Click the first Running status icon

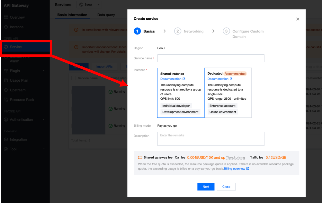coord(110,92)
